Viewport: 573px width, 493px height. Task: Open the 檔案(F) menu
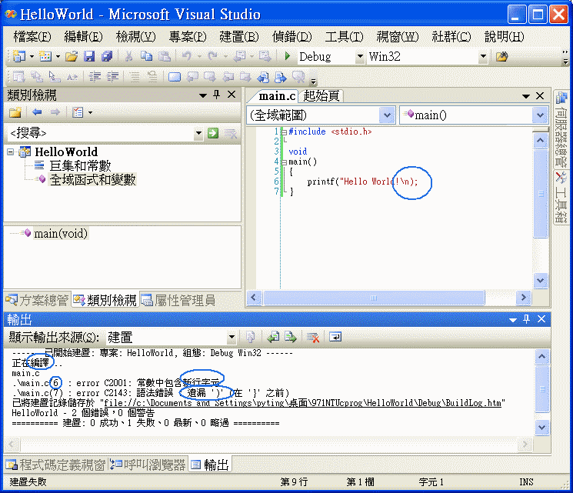(32, 37)
